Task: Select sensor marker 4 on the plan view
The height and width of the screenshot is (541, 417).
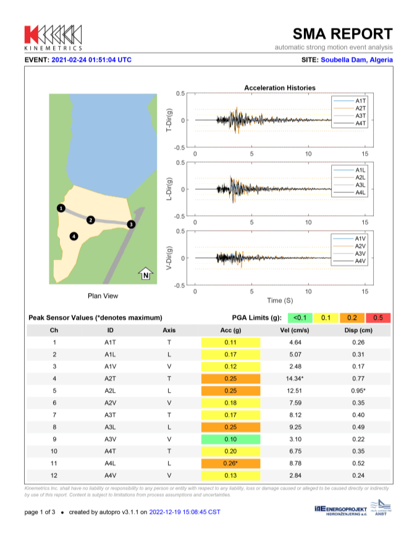Action: (x=74, y=236)
